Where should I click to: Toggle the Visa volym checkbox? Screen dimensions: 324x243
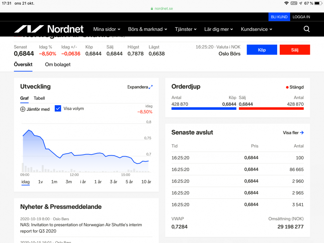tap(58, 108)
